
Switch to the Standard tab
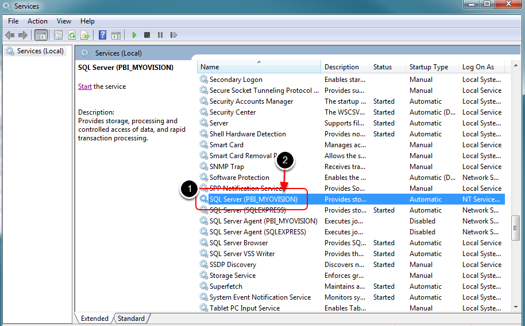131,319
